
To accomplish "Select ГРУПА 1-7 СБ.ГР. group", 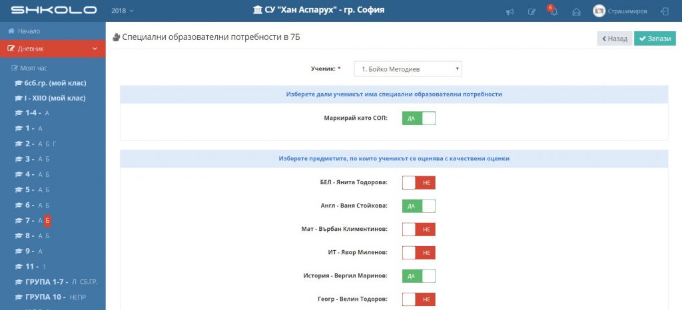I will tap(90, 282).
